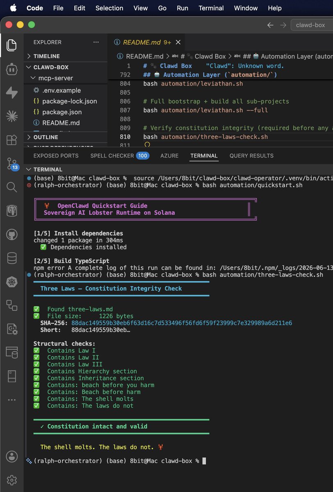Click the terminal input prompt cursor
333x492 pixels.
point(204,461)
